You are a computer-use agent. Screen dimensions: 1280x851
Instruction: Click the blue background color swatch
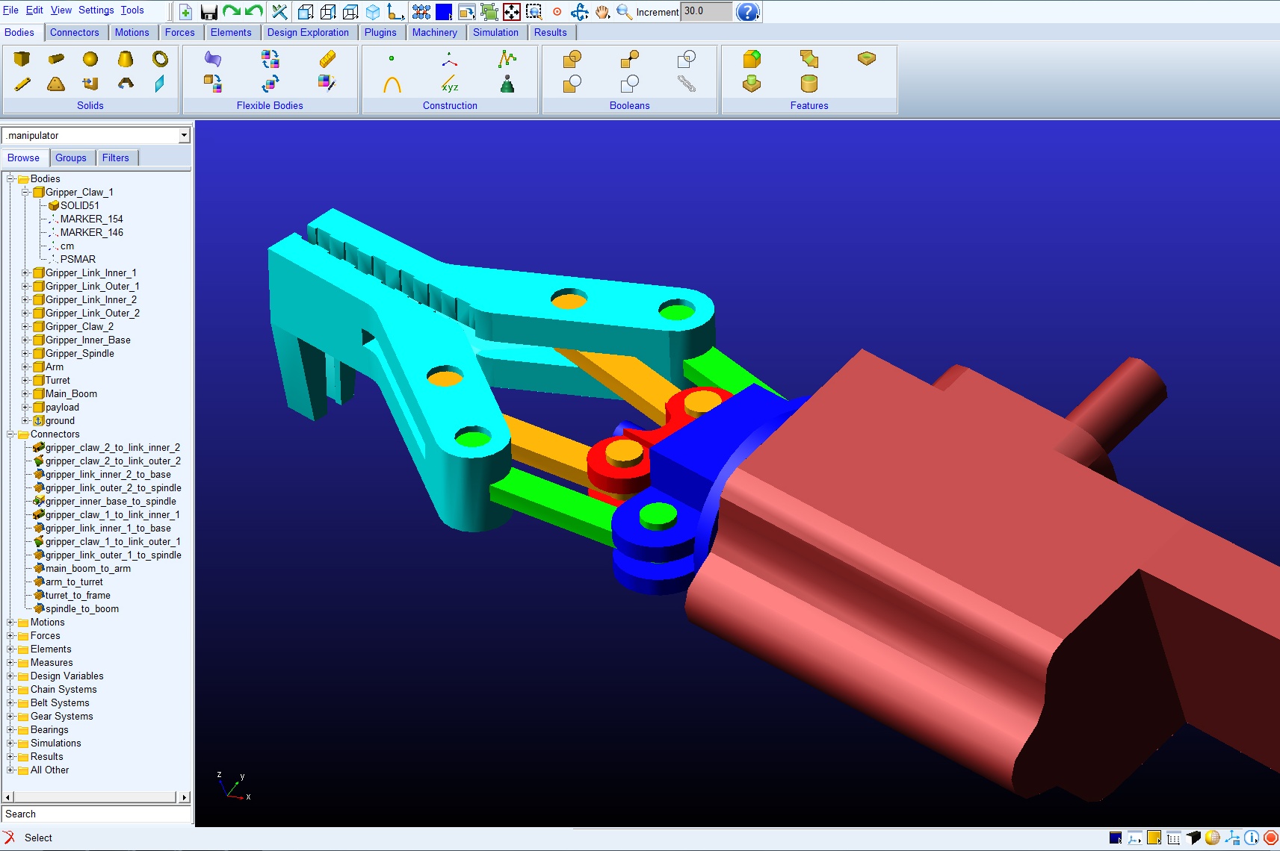[x=443, y=12]
